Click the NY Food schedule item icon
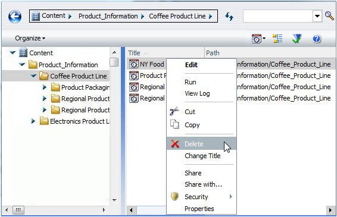 pyautogui.click(x=134, y=64)
